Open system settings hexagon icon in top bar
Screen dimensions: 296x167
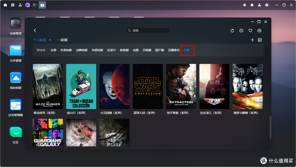pyautogui.click(x=267, y=5)
